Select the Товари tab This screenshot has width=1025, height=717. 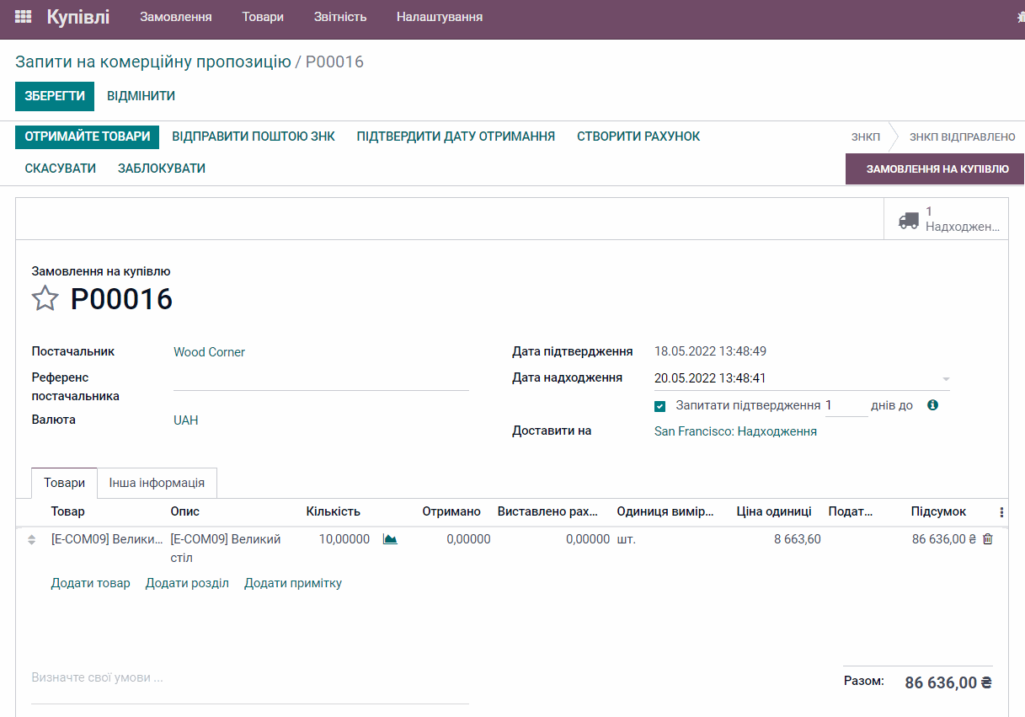(64, 483)
